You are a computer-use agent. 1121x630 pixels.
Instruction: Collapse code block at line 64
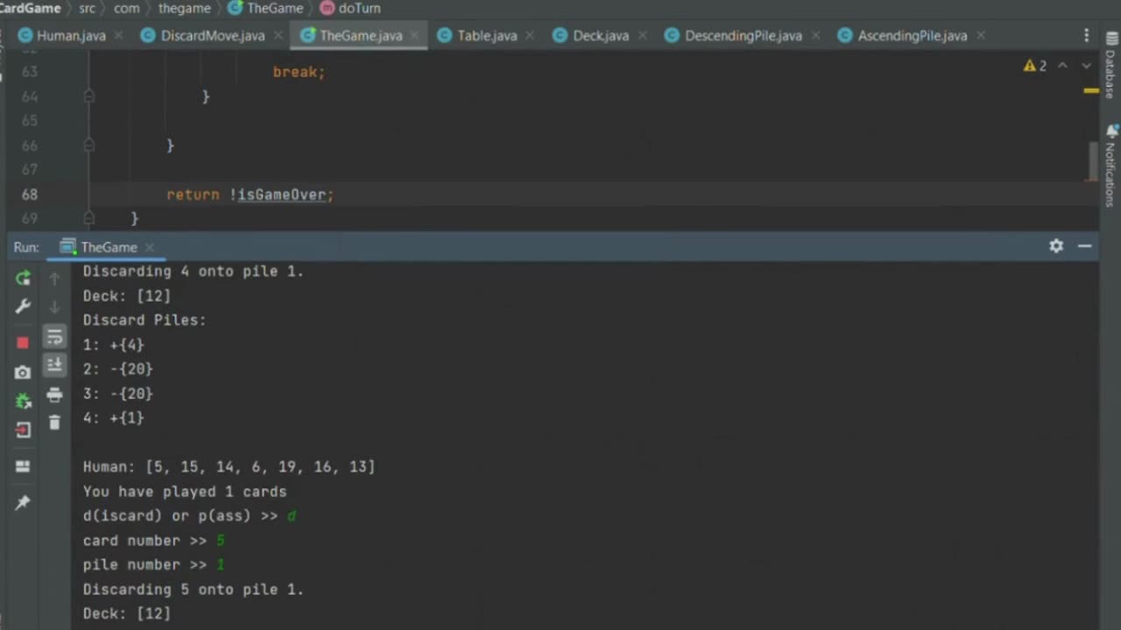tap(89, 96)
